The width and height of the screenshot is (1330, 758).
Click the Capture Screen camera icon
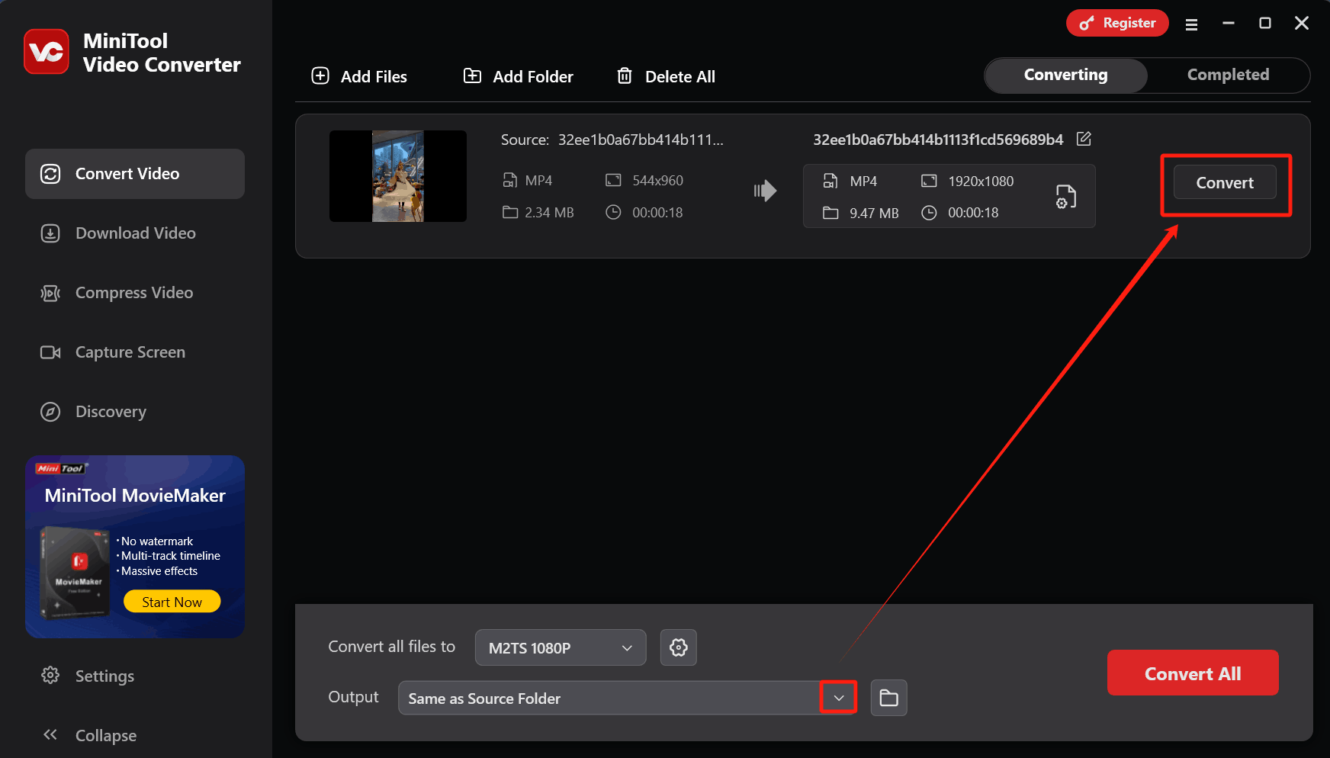coord(50,352)
